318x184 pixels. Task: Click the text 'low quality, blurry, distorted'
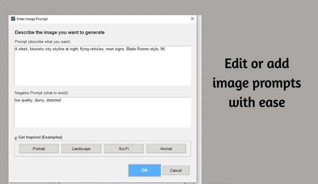coord(38,100)
